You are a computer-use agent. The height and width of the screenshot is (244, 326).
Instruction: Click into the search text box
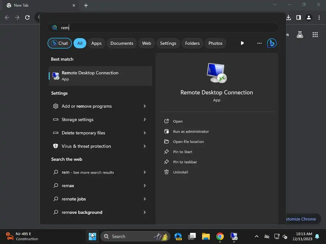(x=163, y=28)
